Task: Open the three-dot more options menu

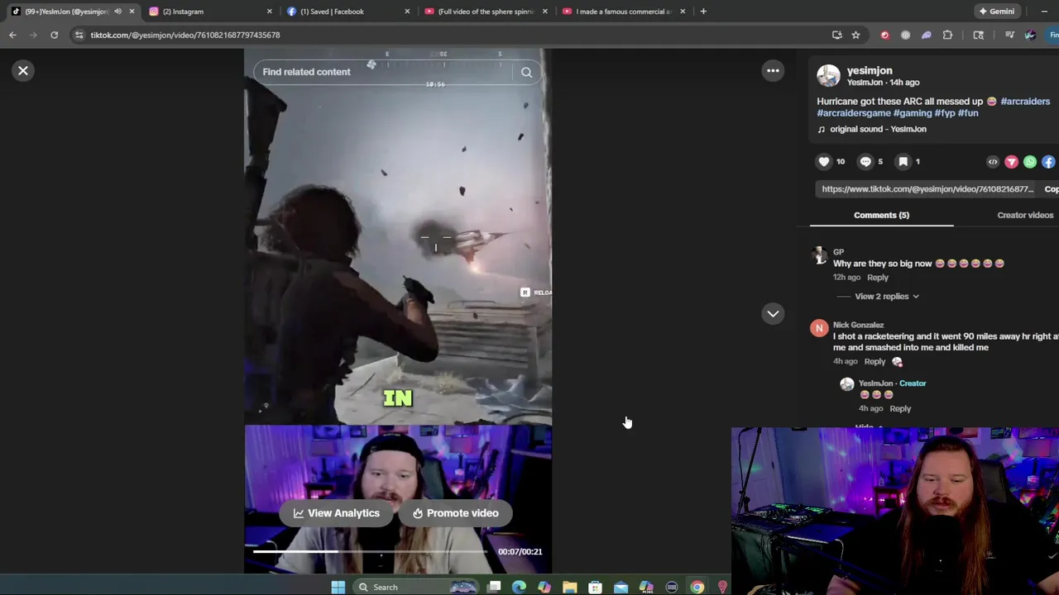Action: [x=773, y=71]
